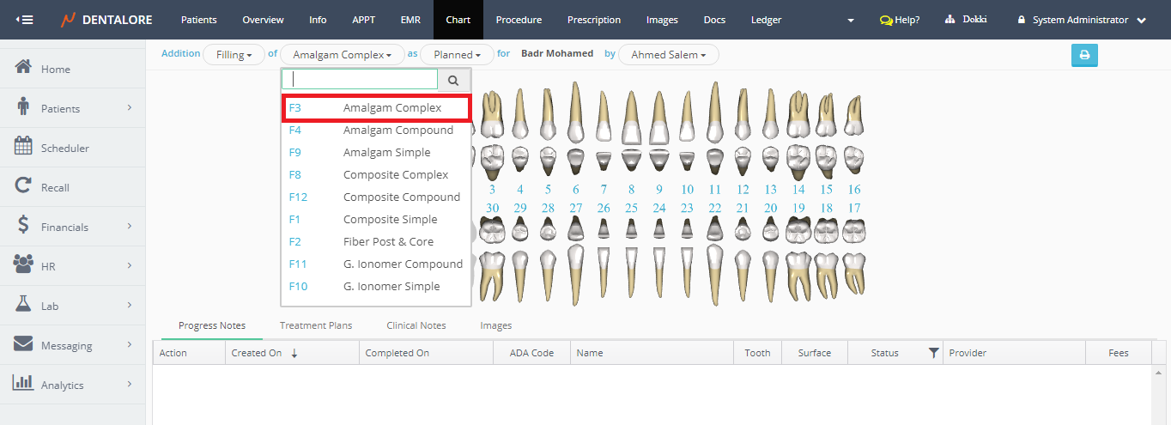Click the search magnifier icon in dropdown
The width and height of the screenshot is (1171, 425).
point(453,80)
